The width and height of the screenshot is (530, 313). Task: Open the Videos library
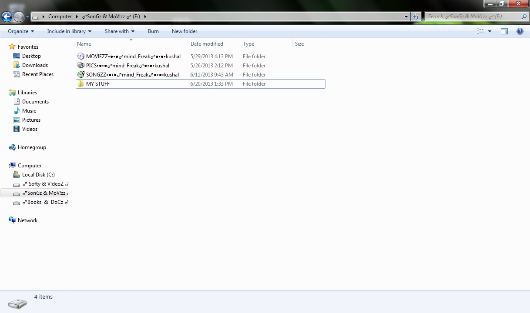(x=30, y=129)
